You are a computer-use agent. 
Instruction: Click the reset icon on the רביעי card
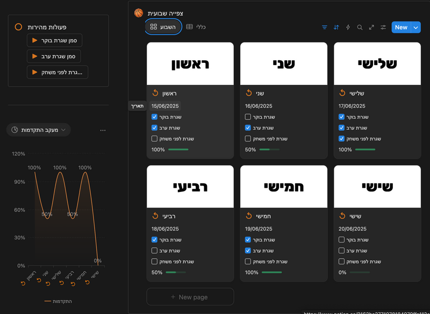click(x=155, y=216)
